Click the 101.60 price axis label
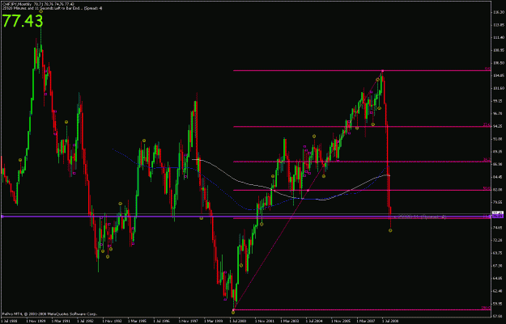Viewport: 506px width, 324px height. 499,88
